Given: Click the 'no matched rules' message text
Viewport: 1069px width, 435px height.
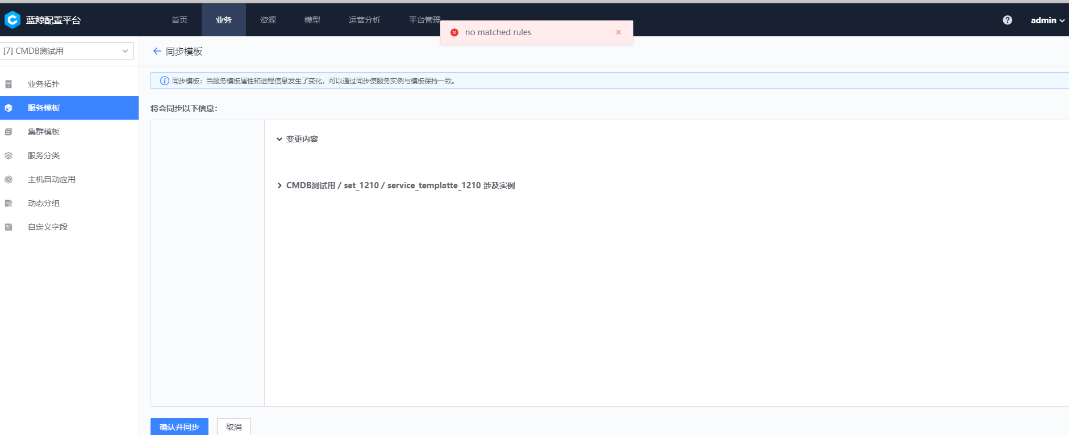Looking at the screenshot, I should coord(498,32).
